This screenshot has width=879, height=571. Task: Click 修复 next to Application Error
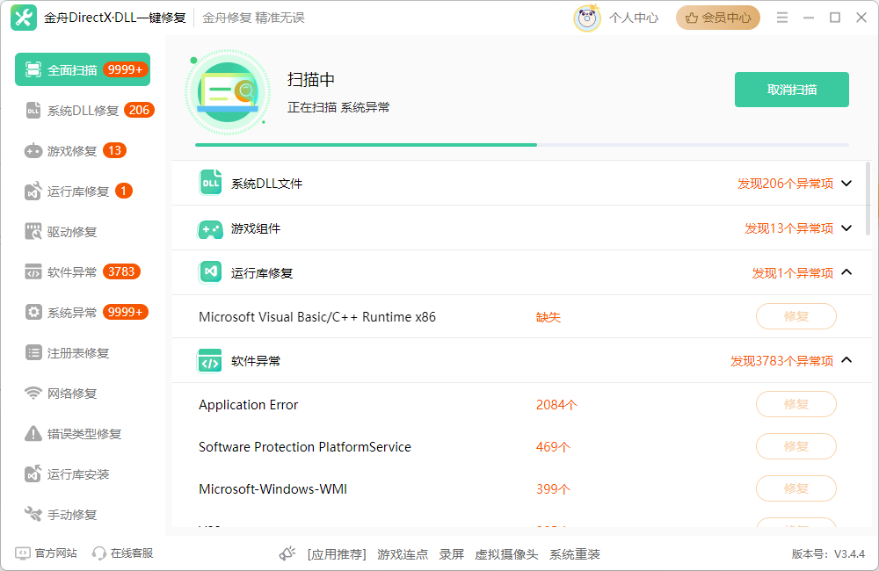pyautogui.click(x=795, y=404)
